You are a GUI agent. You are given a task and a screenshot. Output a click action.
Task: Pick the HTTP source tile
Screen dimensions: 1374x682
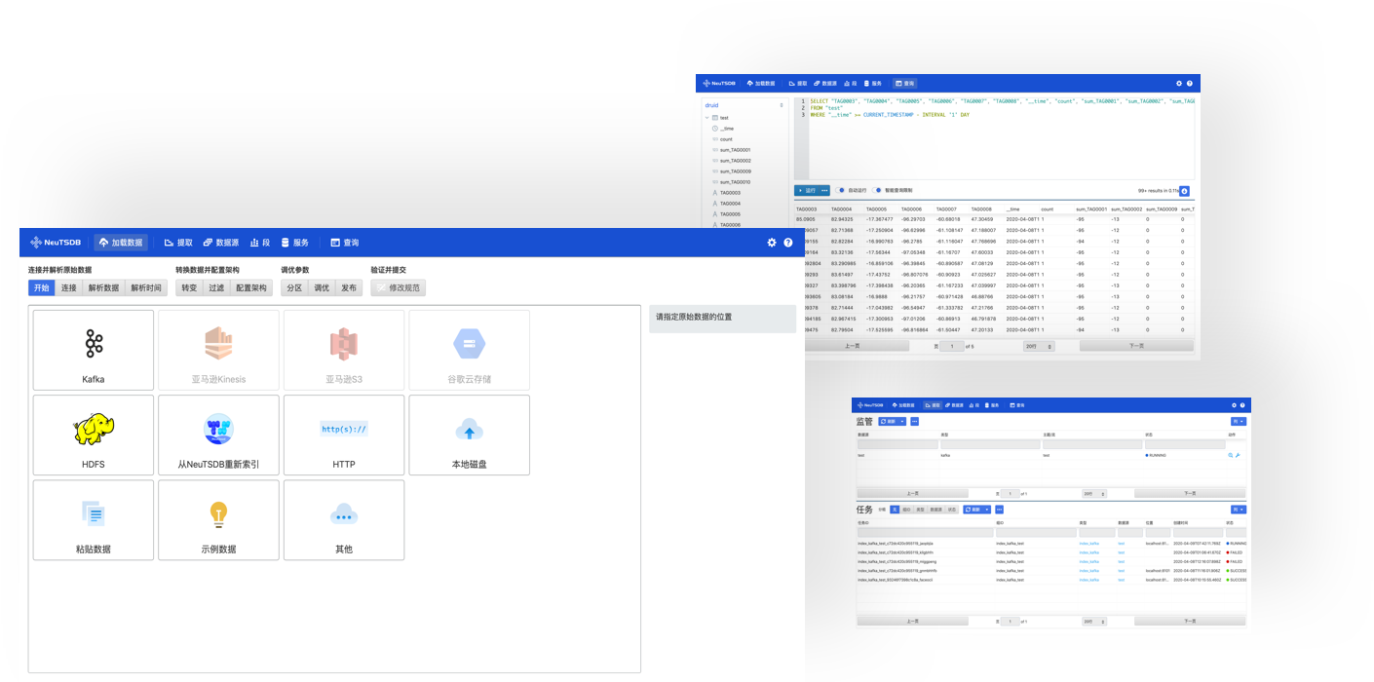pos(344,435)
